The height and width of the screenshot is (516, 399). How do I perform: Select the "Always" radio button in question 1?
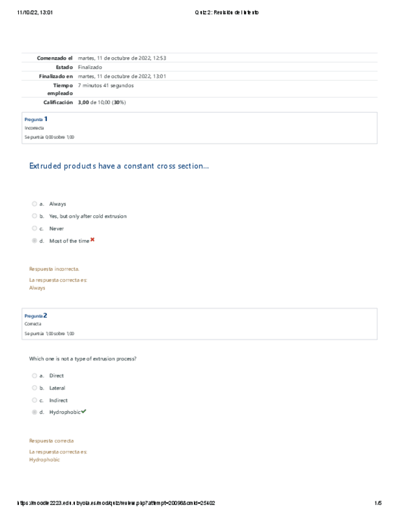[x=35, y=204]
